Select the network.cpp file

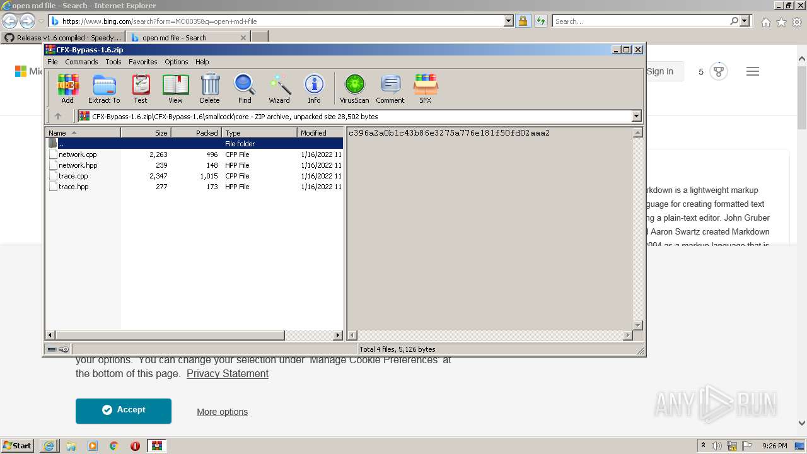[x=78, y=154]
